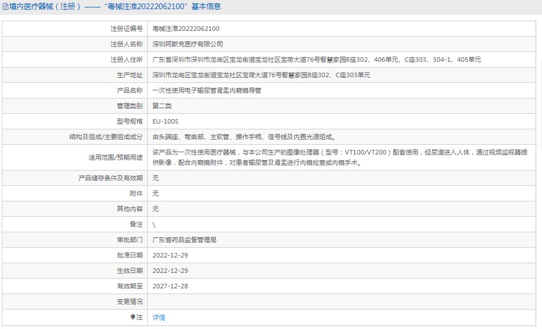The height and width of the screenshot is (329, 542).
Task: Select the production address ending with C座303单元
Action: pyautogui.click(x=262, y=75)
